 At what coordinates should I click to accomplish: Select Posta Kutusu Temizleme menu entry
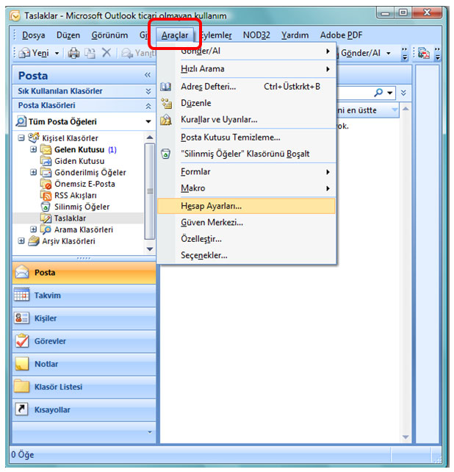(x=246, y=137)
